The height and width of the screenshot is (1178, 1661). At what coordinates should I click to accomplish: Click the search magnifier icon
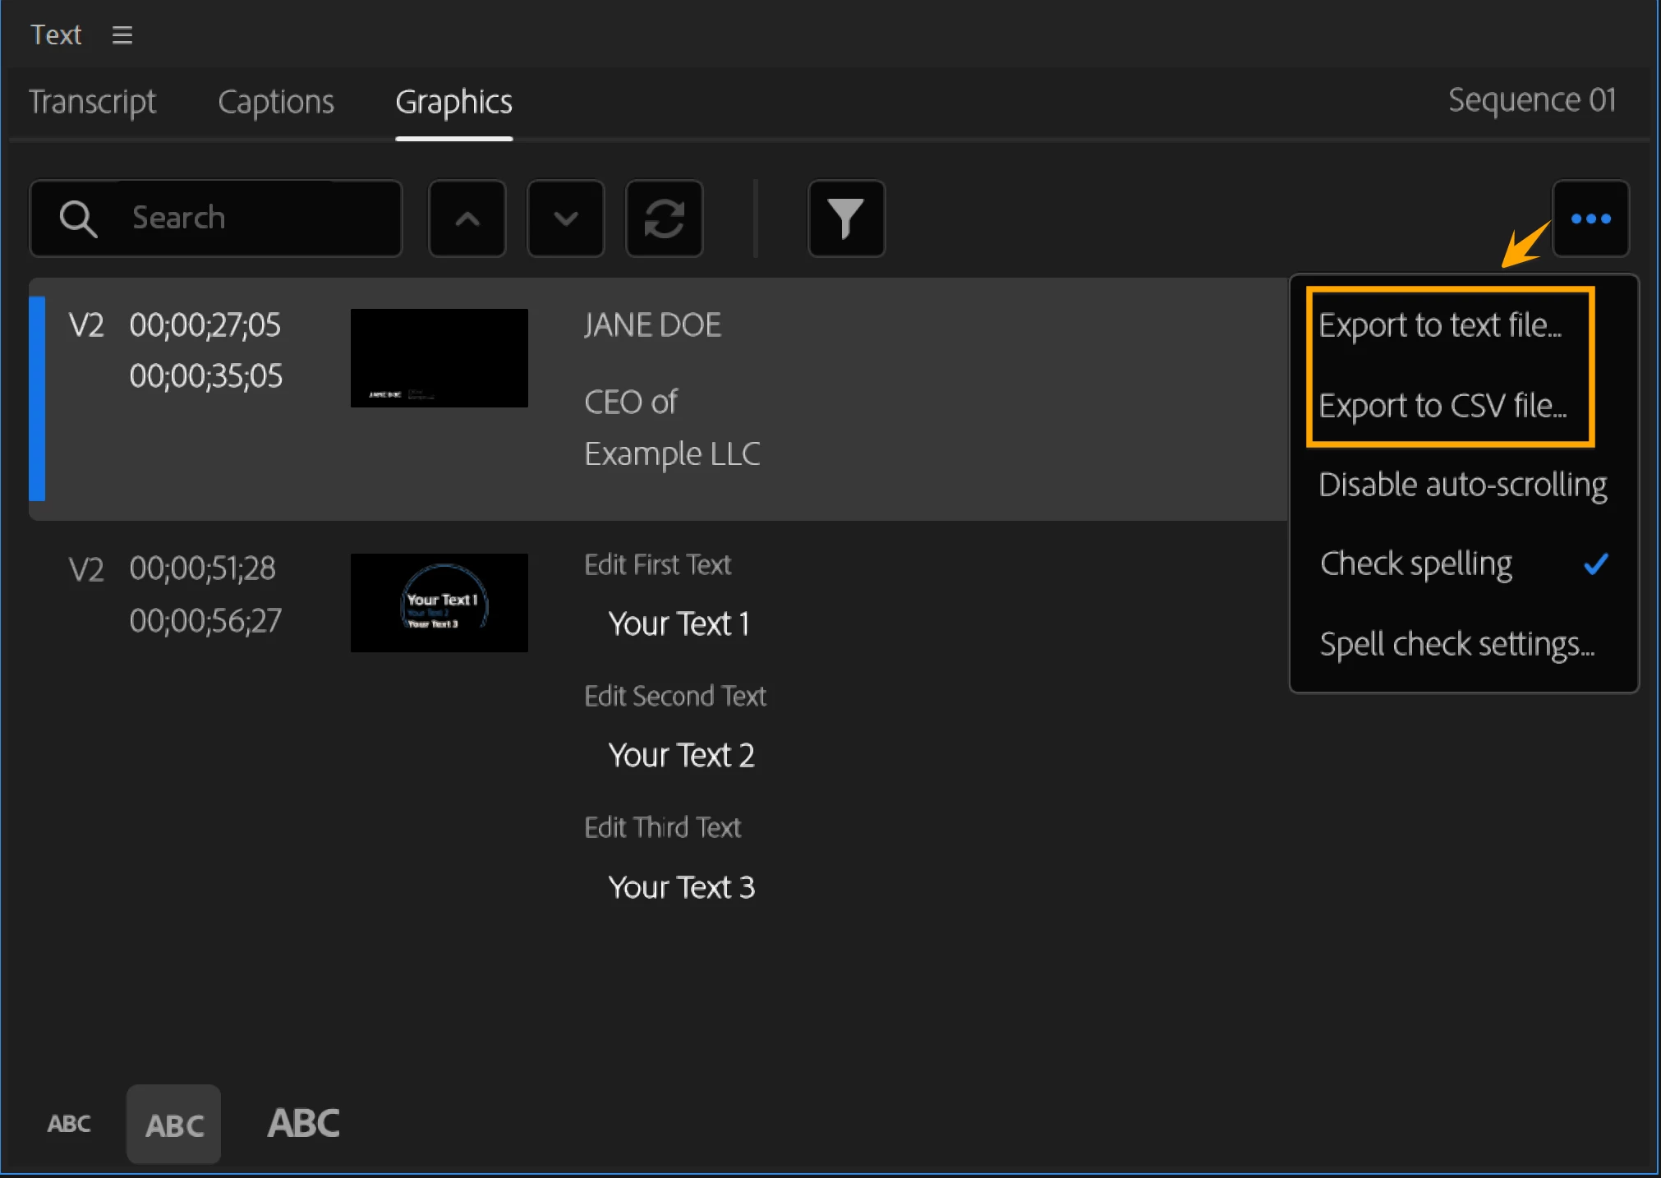(78, 219)
